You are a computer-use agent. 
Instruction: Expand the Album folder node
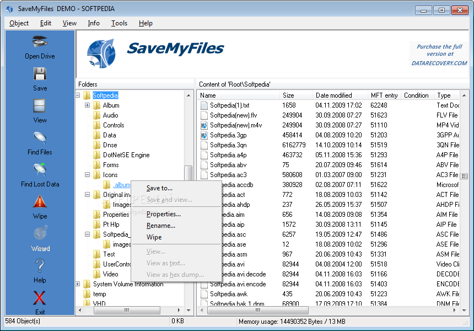pyautogui.click(x=88, y=105)
